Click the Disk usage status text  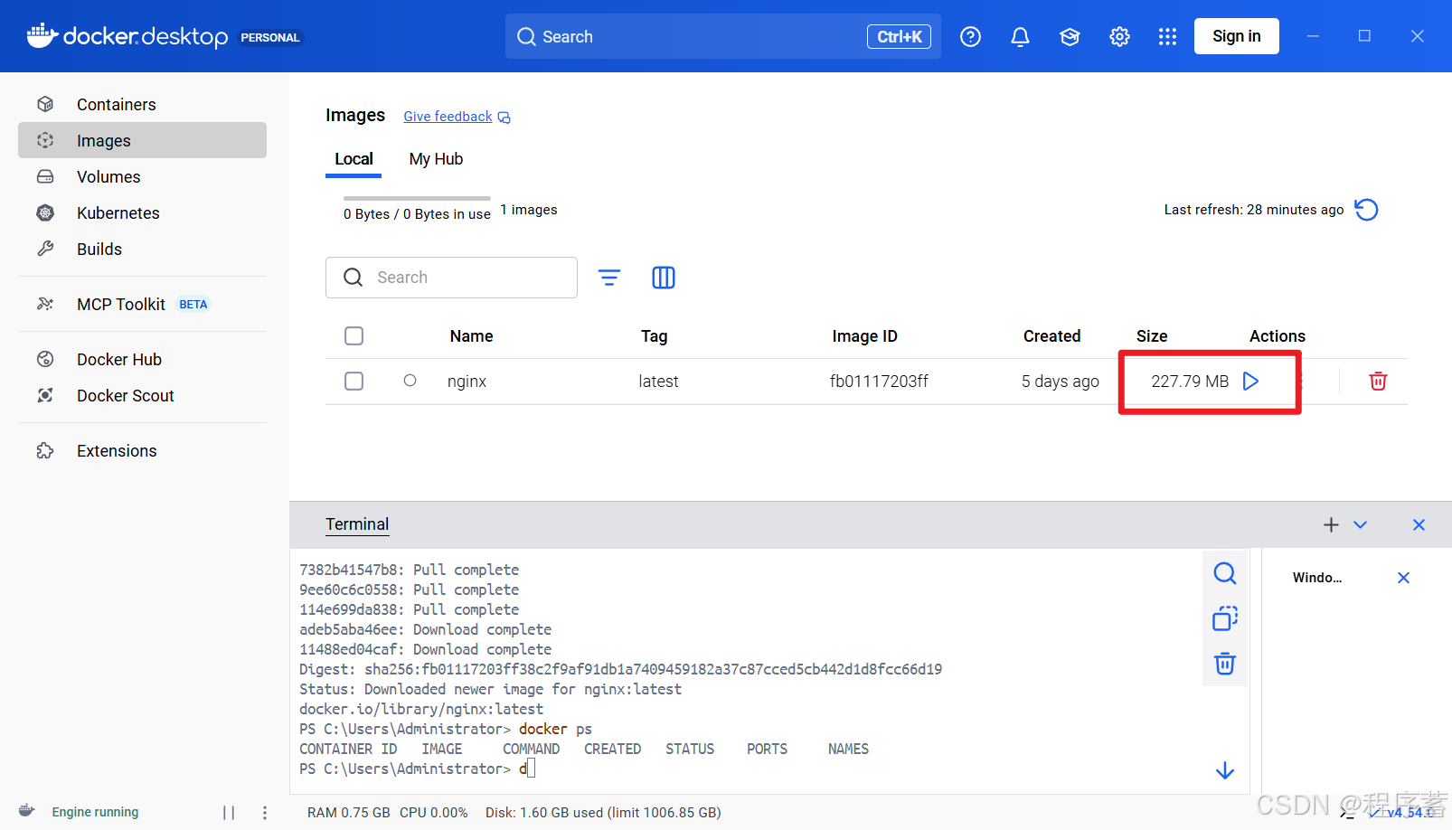coord(603,813)
